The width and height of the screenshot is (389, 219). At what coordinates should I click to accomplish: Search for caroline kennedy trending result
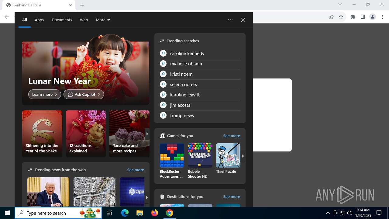(x=200, y=54)
